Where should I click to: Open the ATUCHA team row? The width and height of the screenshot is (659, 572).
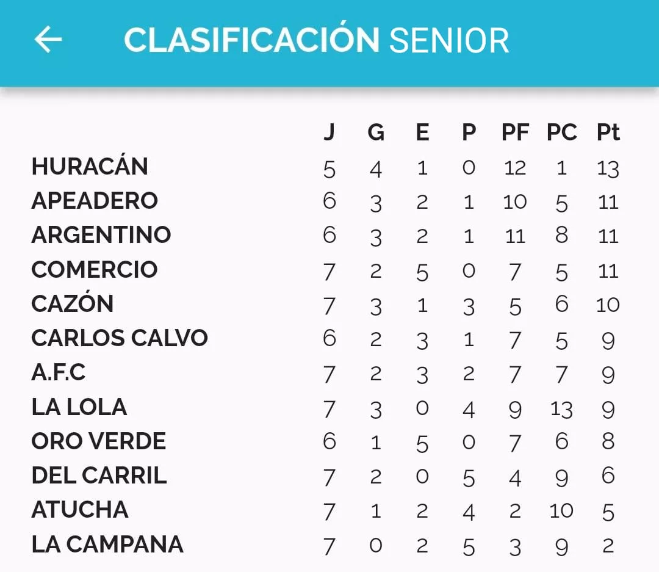point(80,509)
